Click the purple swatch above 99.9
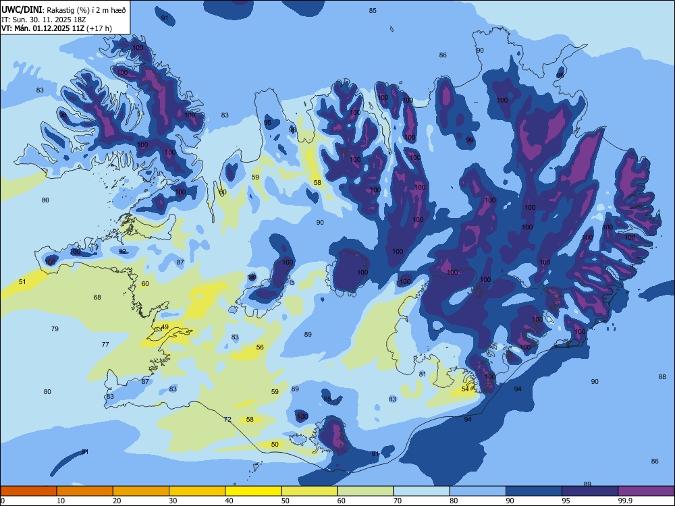This screenshot has height=506, width=675. [x=646, y=491]
